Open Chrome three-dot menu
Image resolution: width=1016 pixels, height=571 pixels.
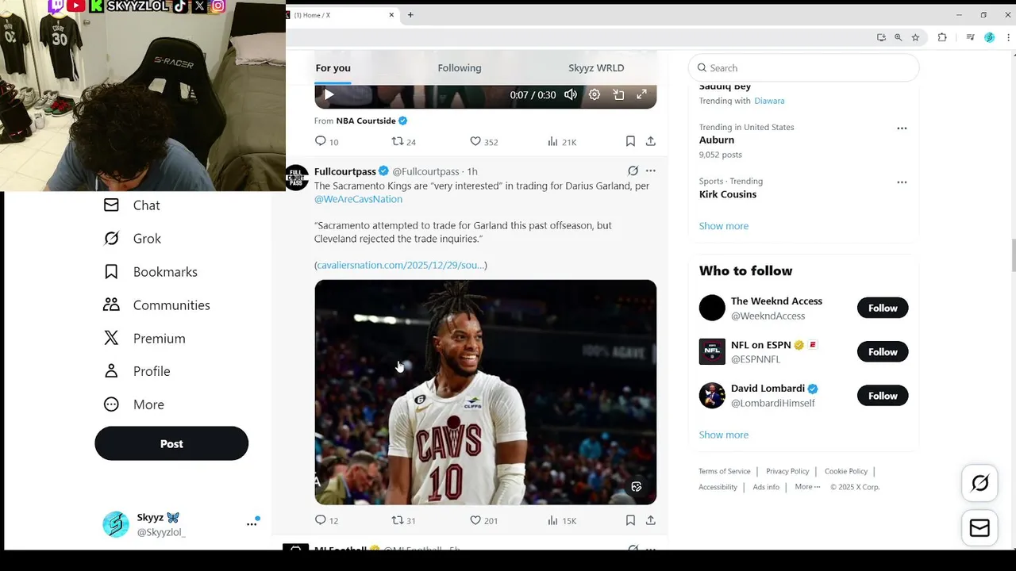tap(1009, 37)
